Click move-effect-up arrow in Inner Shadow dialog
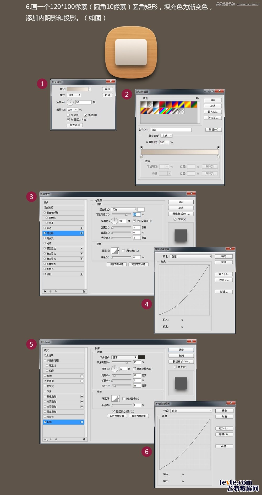Image resolution: width=262 pixels, height=495 pixels. (x=51, y=291)
